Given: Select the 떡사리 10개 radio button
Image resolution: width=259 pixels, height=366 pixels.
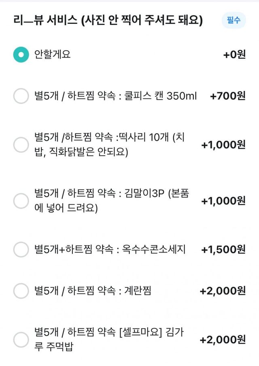Looking at the screenshot, I should pos(21,145).
